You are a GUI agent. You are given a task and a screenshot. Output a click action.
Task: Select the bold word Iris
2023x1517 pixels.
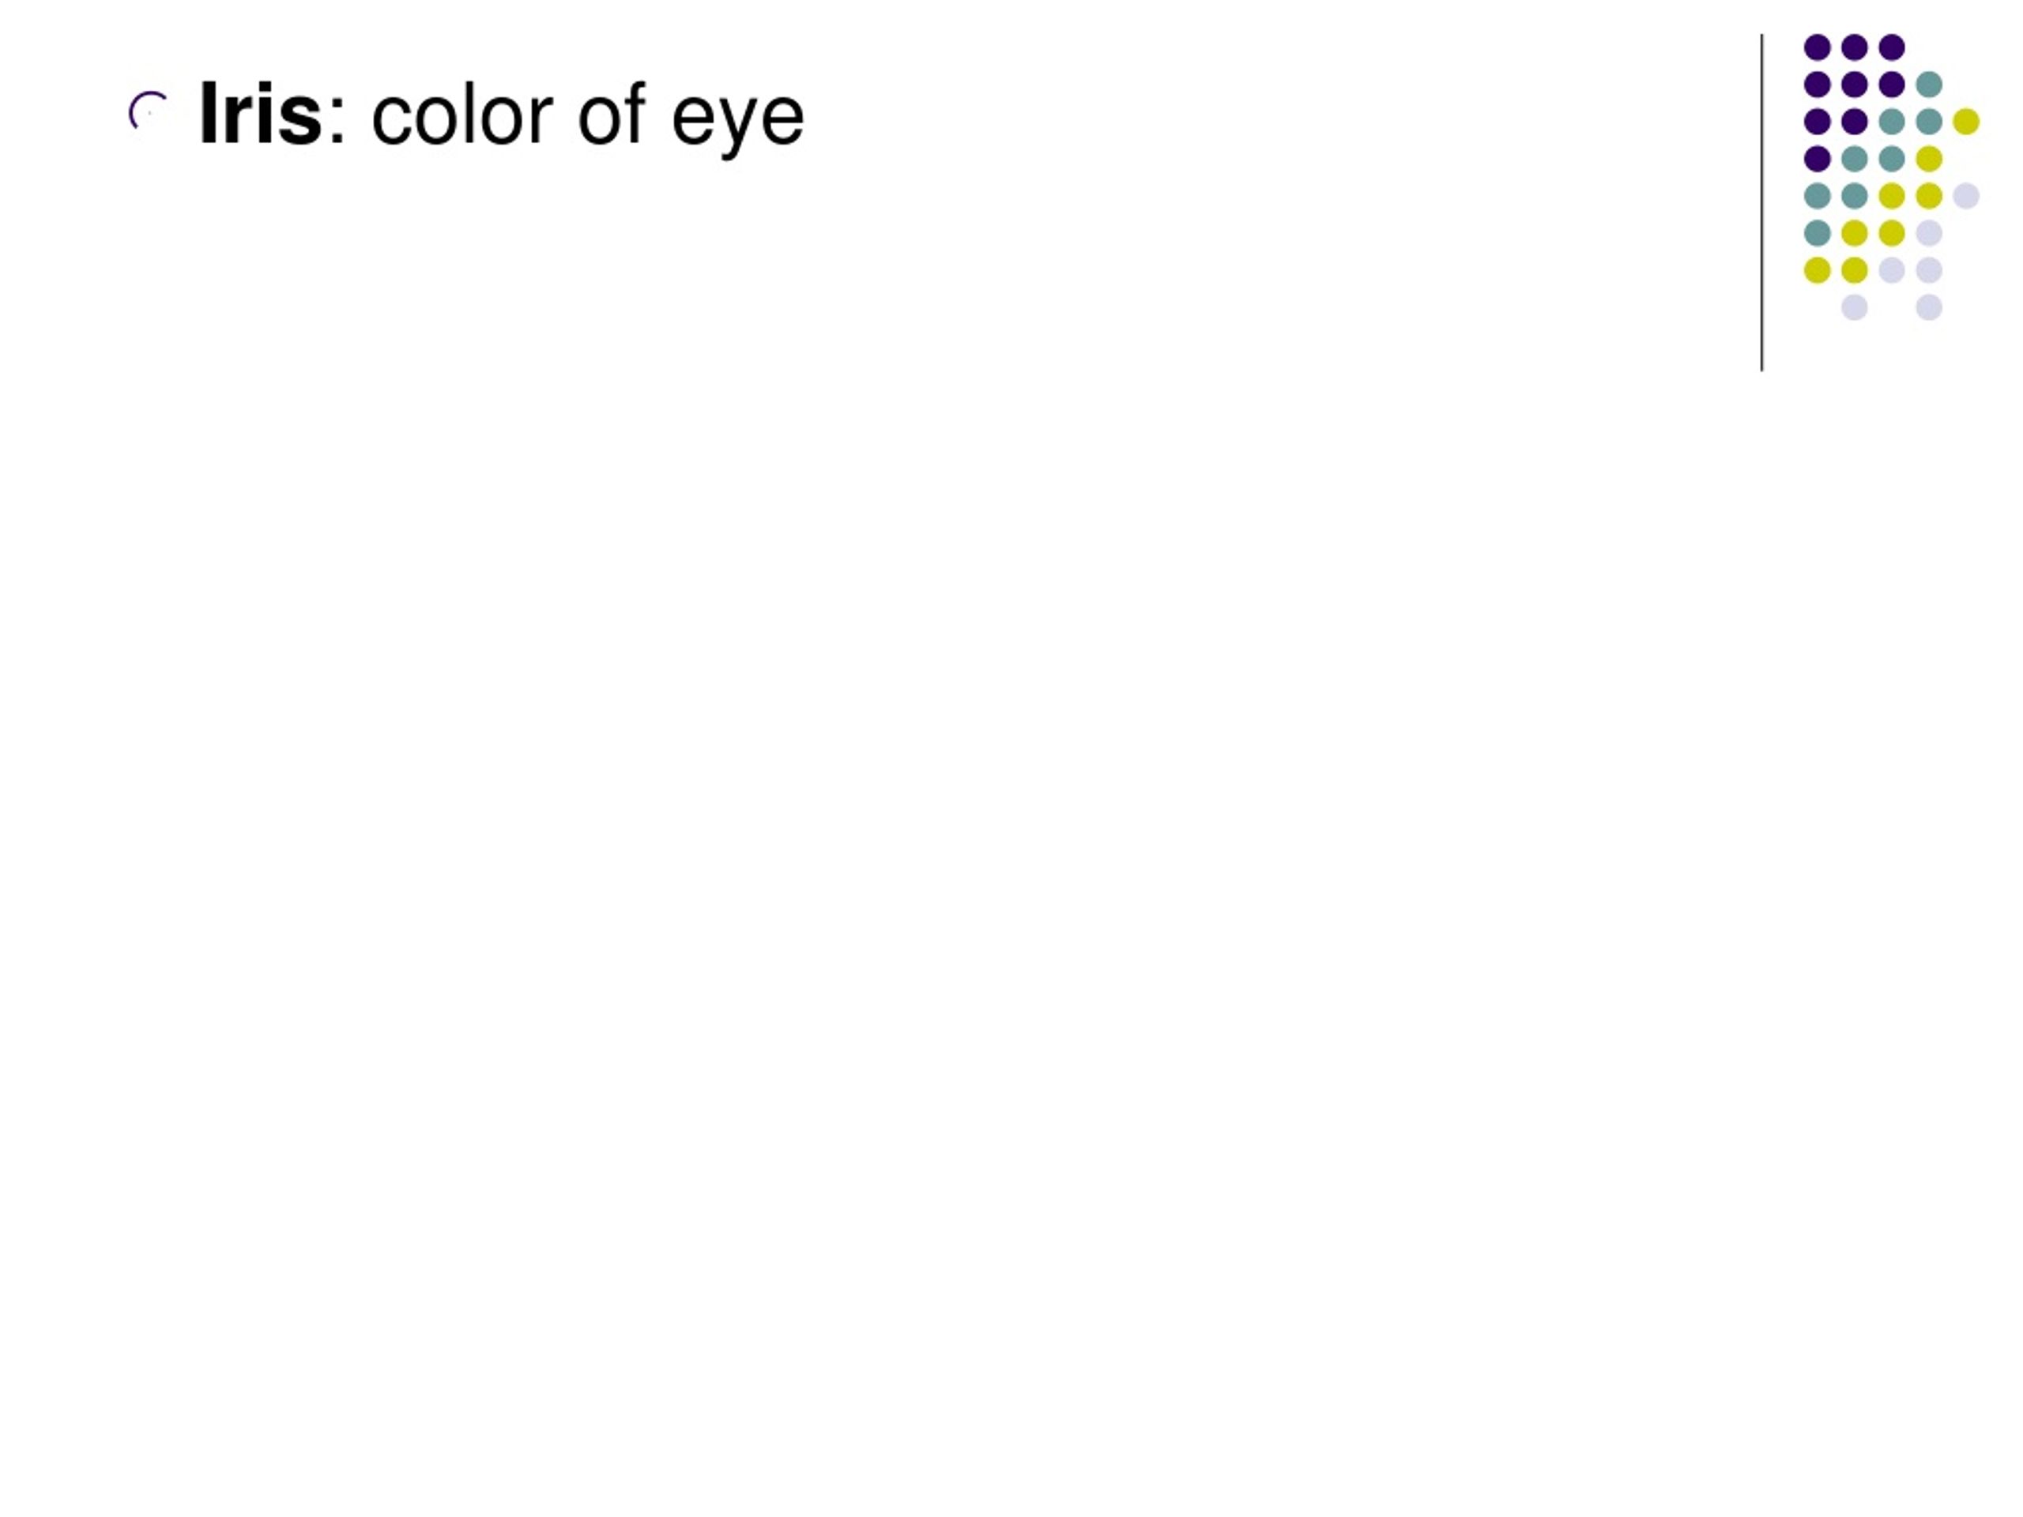[261, 115]
